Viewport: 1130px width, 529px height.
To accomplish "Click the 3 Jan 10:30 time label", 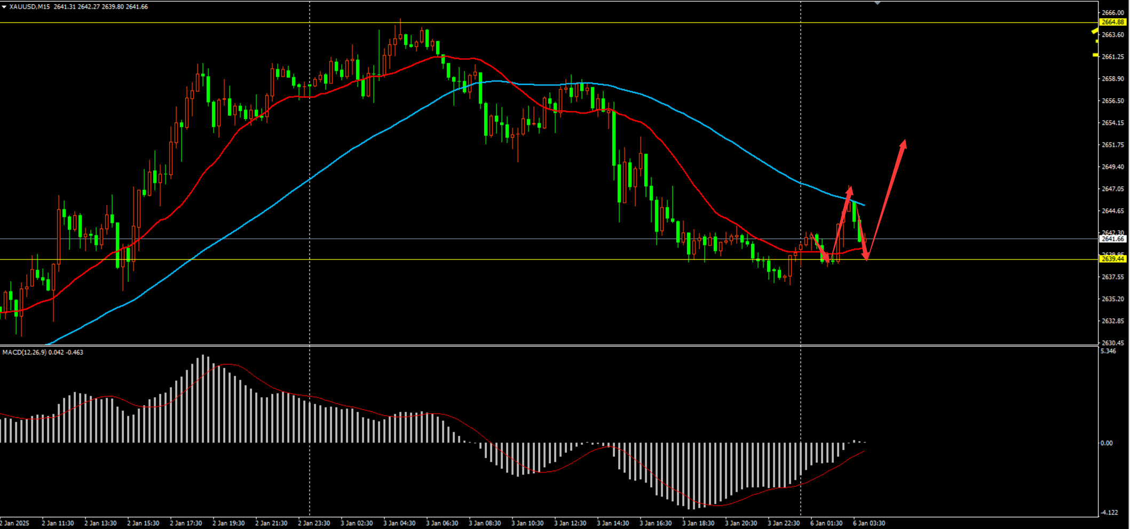I will [527, 523].
